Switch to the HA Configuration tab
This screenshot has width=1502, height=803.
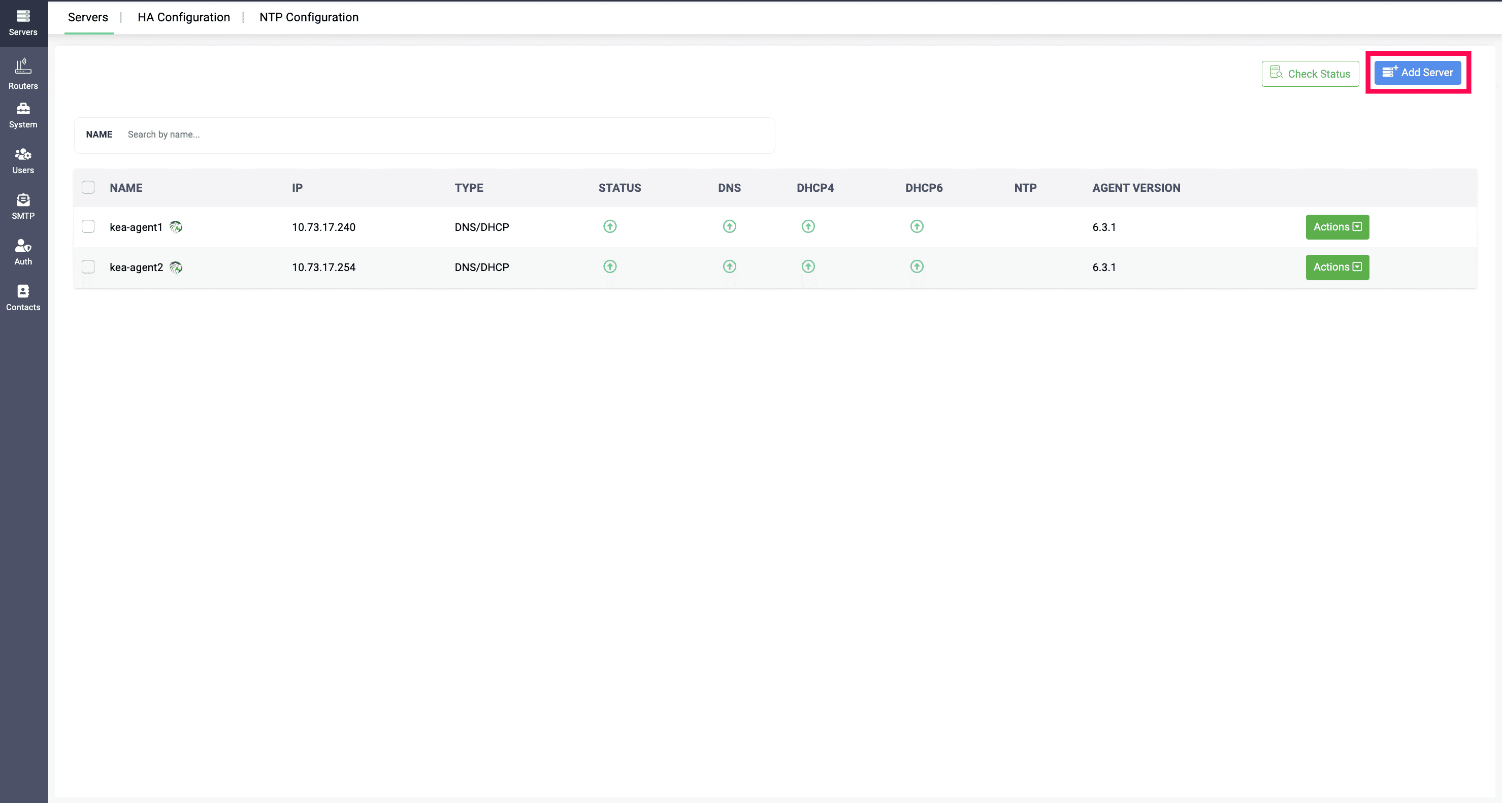184,17
